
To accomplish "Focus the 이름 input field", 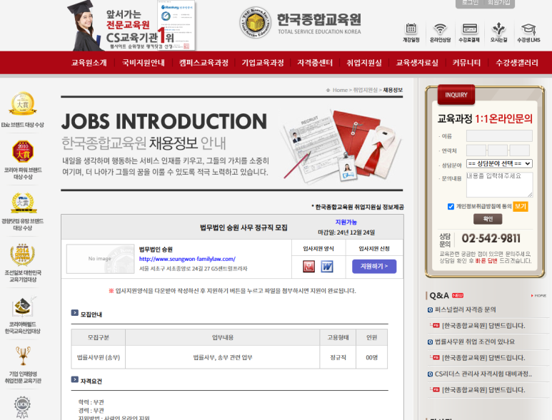I will (499, 136).
